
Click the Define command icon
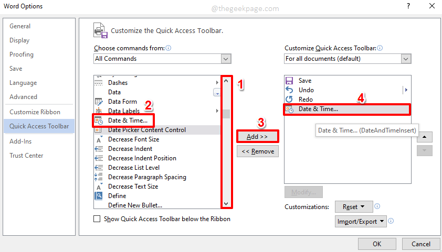point(99,196)
